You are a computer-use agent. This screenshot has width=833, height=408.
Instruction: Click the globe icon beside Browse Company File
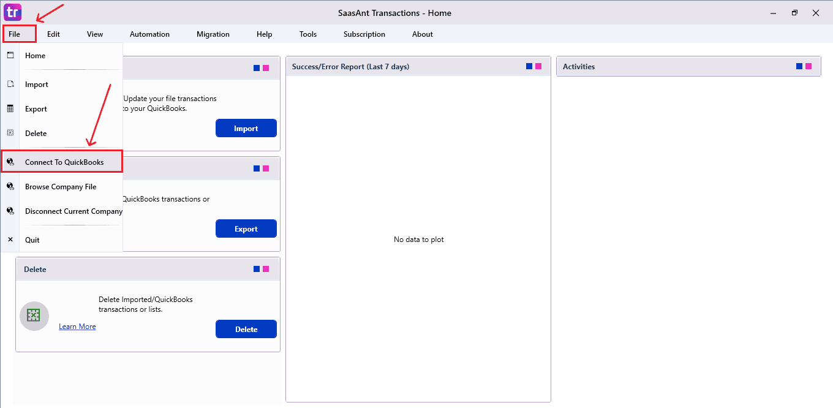point(10,186)
